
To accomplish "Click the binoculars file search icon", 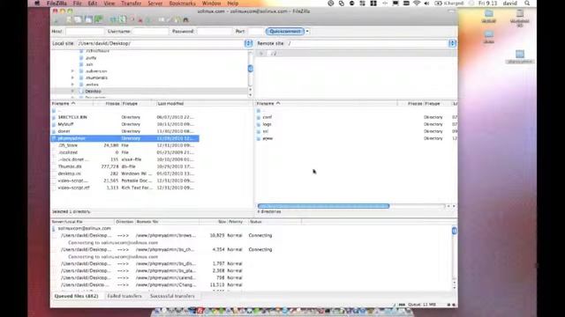I will tap(186, 19).
